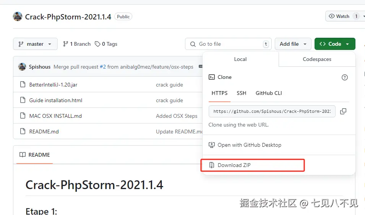Click the search magnifier icon
The height and width of the screenshot is (215, 365).
(193, 44)
